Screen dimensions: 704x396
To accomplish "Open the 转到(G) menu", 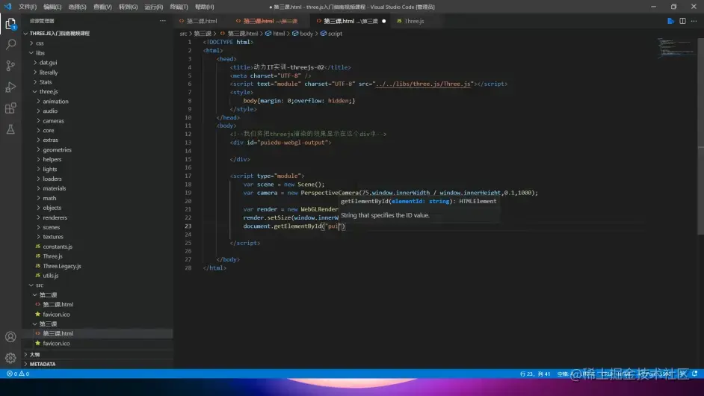I will pyautogui.click(x=128, y=7).
